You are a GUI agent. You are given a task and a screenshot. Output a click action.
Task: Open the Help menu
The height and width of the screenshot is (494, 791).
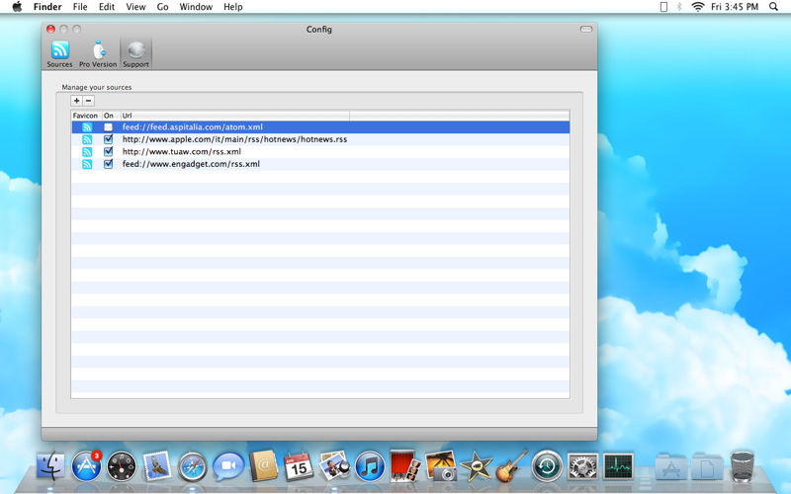[233, 7]
